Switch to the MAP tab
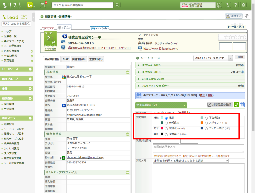This screenshot has width=255, height=193. 66,59
